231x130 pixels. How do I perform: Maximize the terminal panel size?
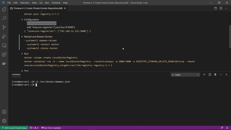pyautogui.click(x=221, y=75)
